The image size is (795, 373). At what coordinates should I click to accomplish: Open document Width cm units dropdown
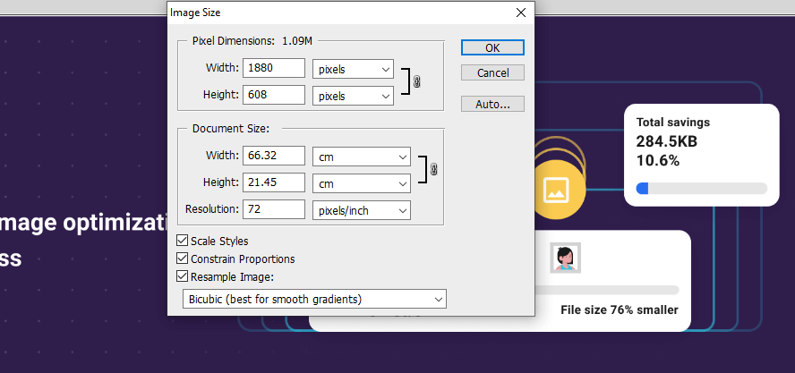tap(362, 157)
